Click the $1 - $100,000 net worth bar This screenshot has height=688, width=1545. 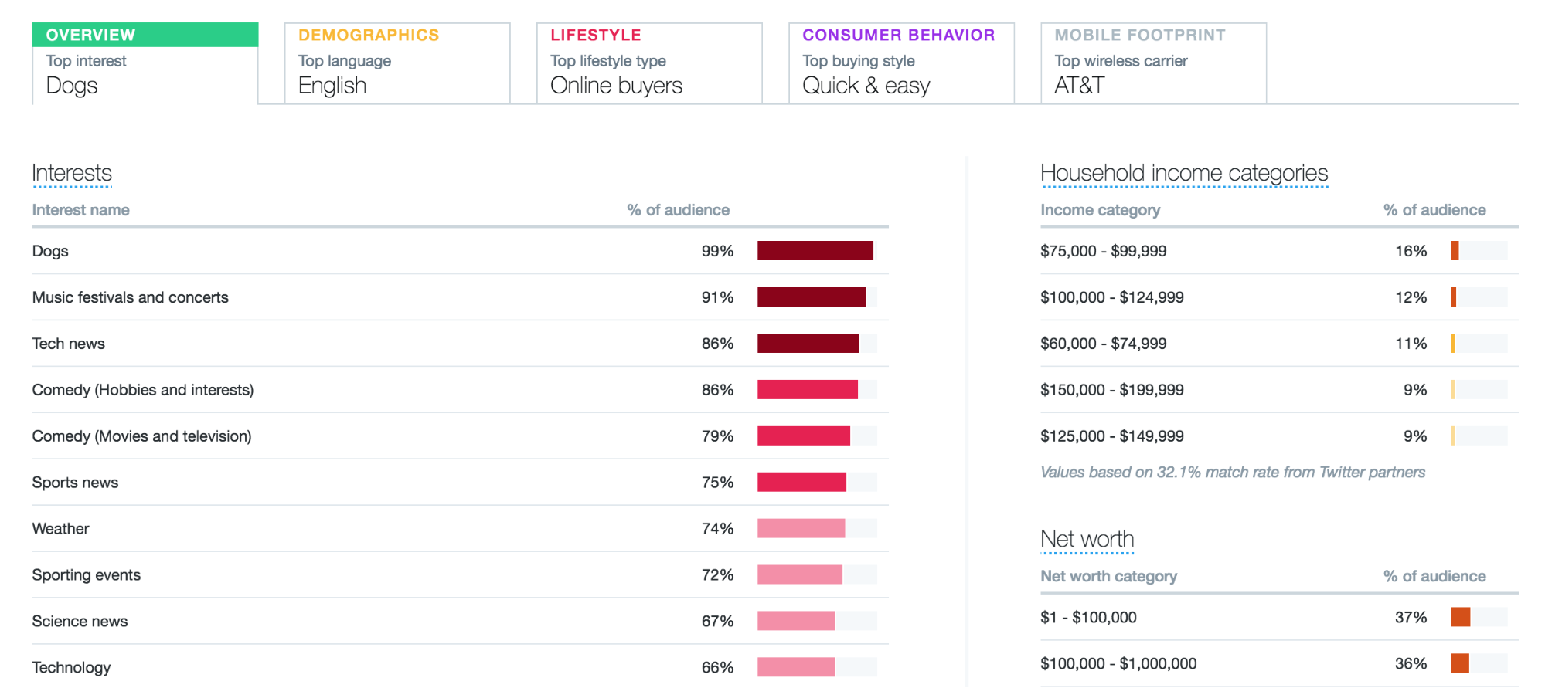click(x=1461, y=617)
